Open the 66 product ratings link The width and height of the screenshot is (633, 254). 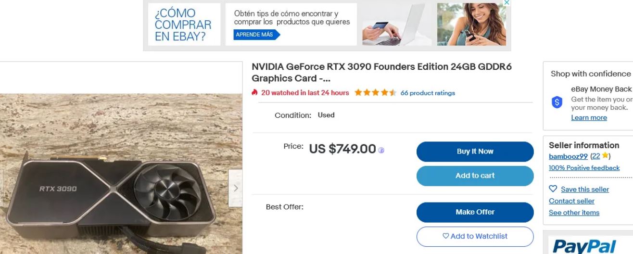pos(428,93)
